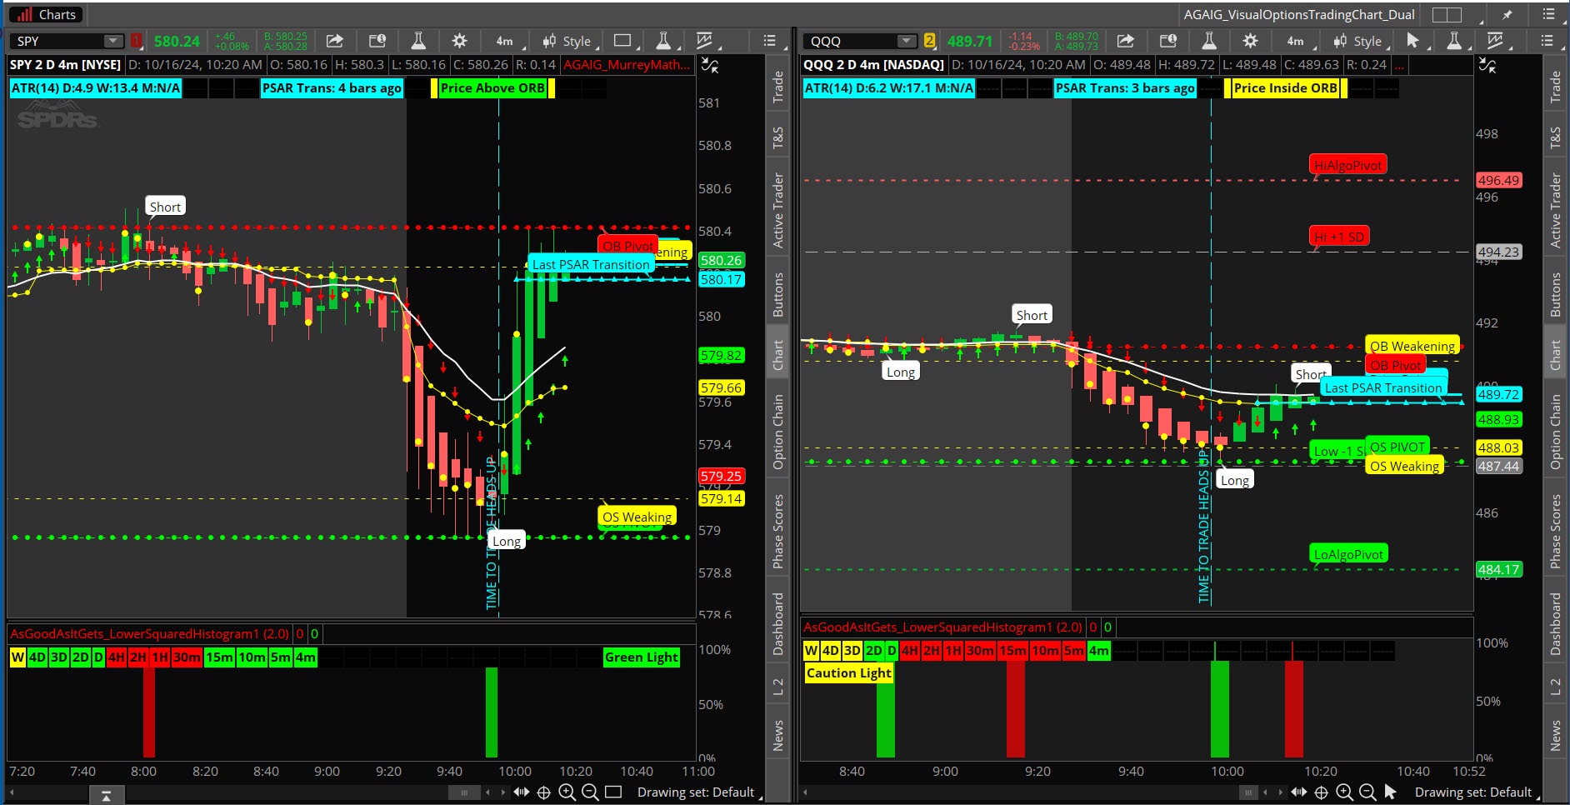1570x805 pixels.
Task: Change QQQ yellow link color number 2
Action: tap(930, 41)
